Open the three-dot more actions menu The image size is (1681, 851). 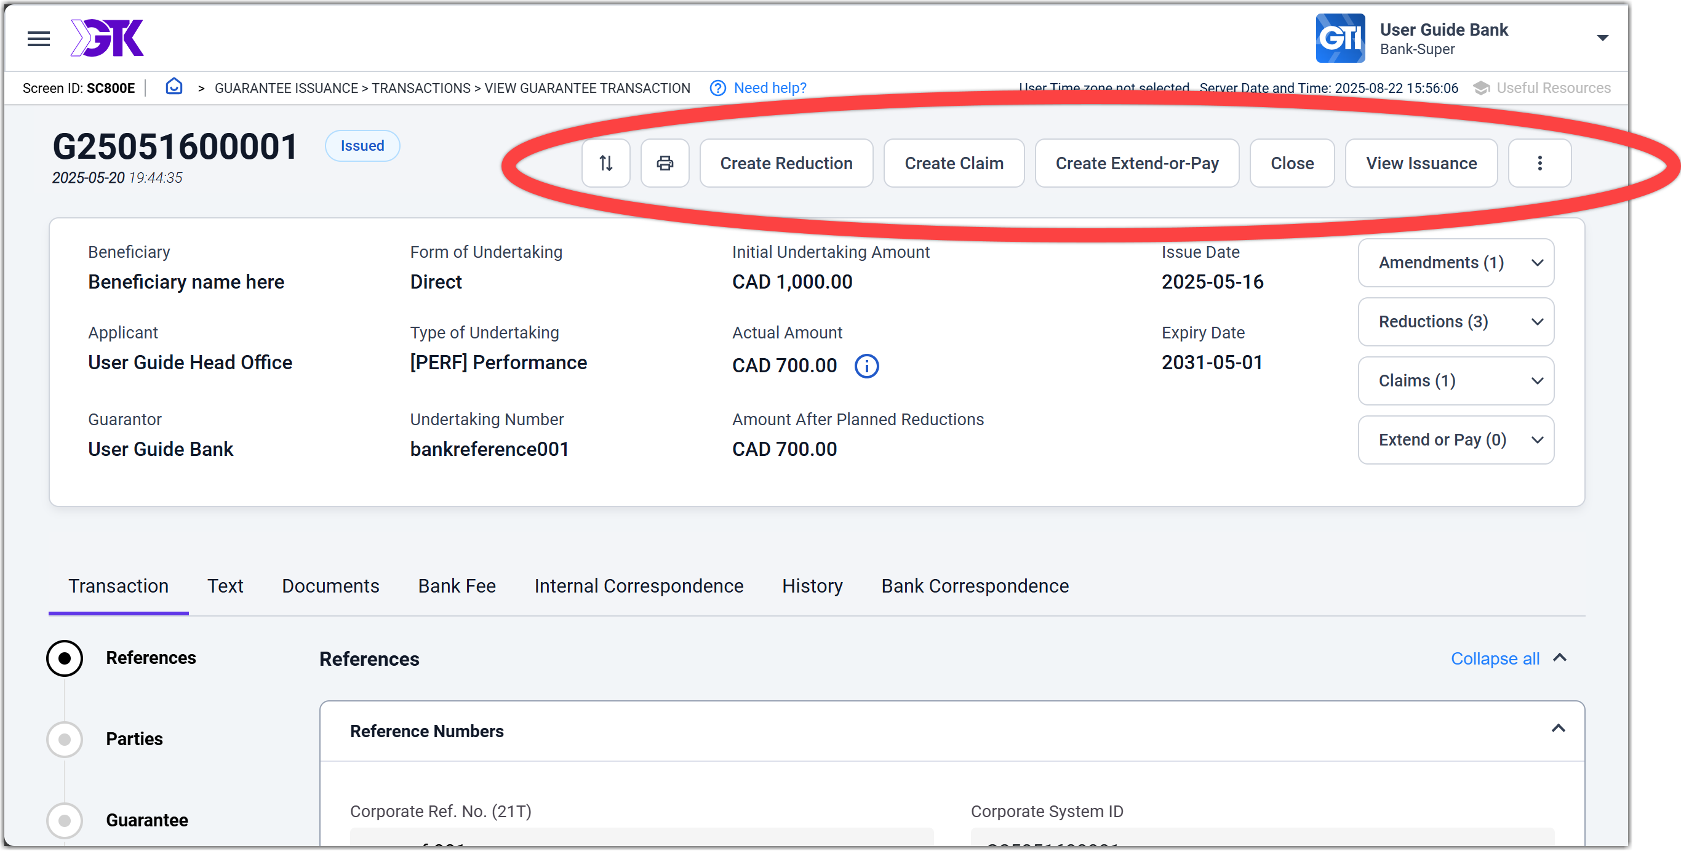coord(1539,163)
